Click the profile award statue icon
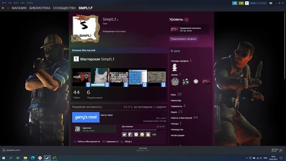 tap(175, 68)
